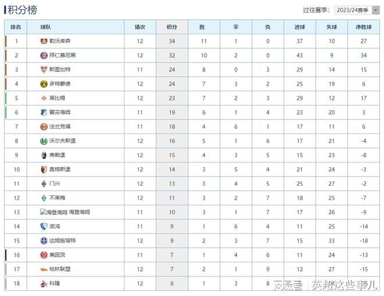Image resolution: width=384 pixels, height=296 pixels.
Task: Click the 达姆施塔特 team name
Action: coord(62,240)
